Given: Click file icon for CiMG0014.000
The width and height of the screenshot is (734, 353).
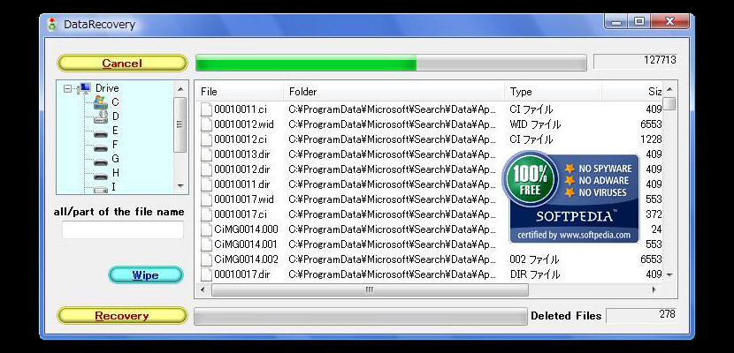Looking at the screenshot, I should pyautogui.click(x=206, y=229).
